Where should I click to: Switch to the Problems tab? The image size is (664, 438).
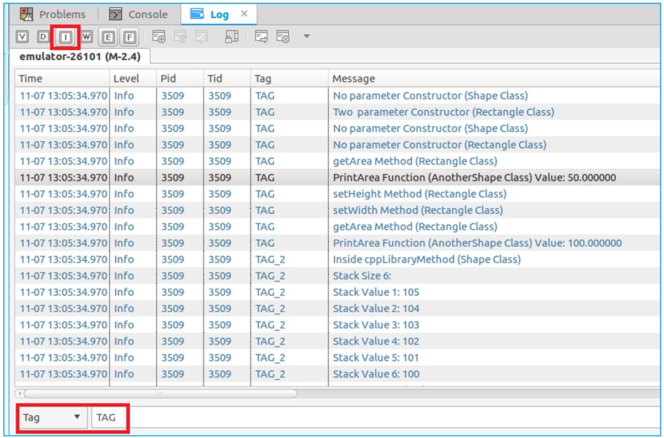pos(53,14)
